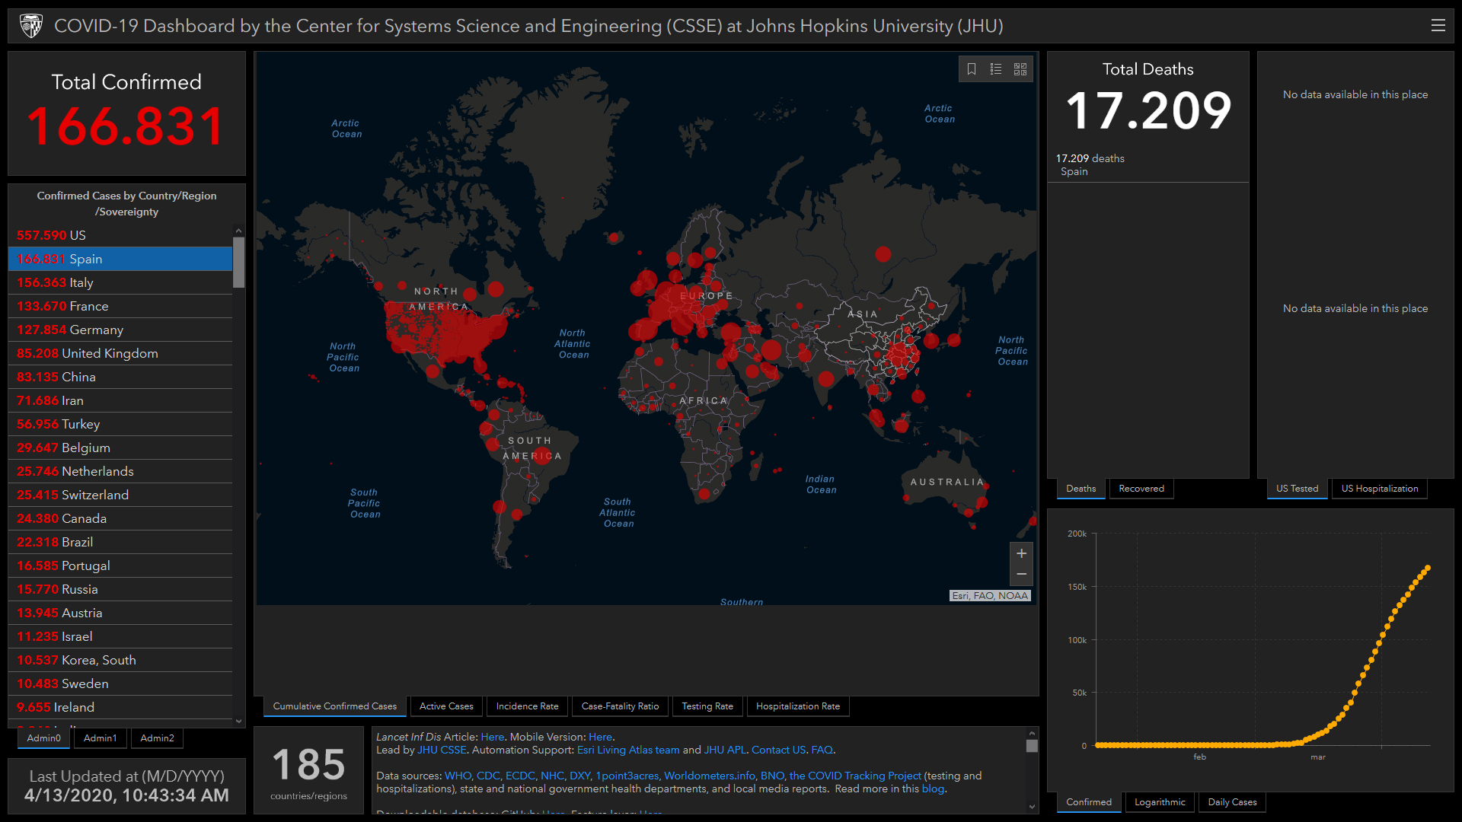Click the Johns Hopkins shield logo
The height and width of the screenshot is (822, 1462).
(x=31, y=26)
